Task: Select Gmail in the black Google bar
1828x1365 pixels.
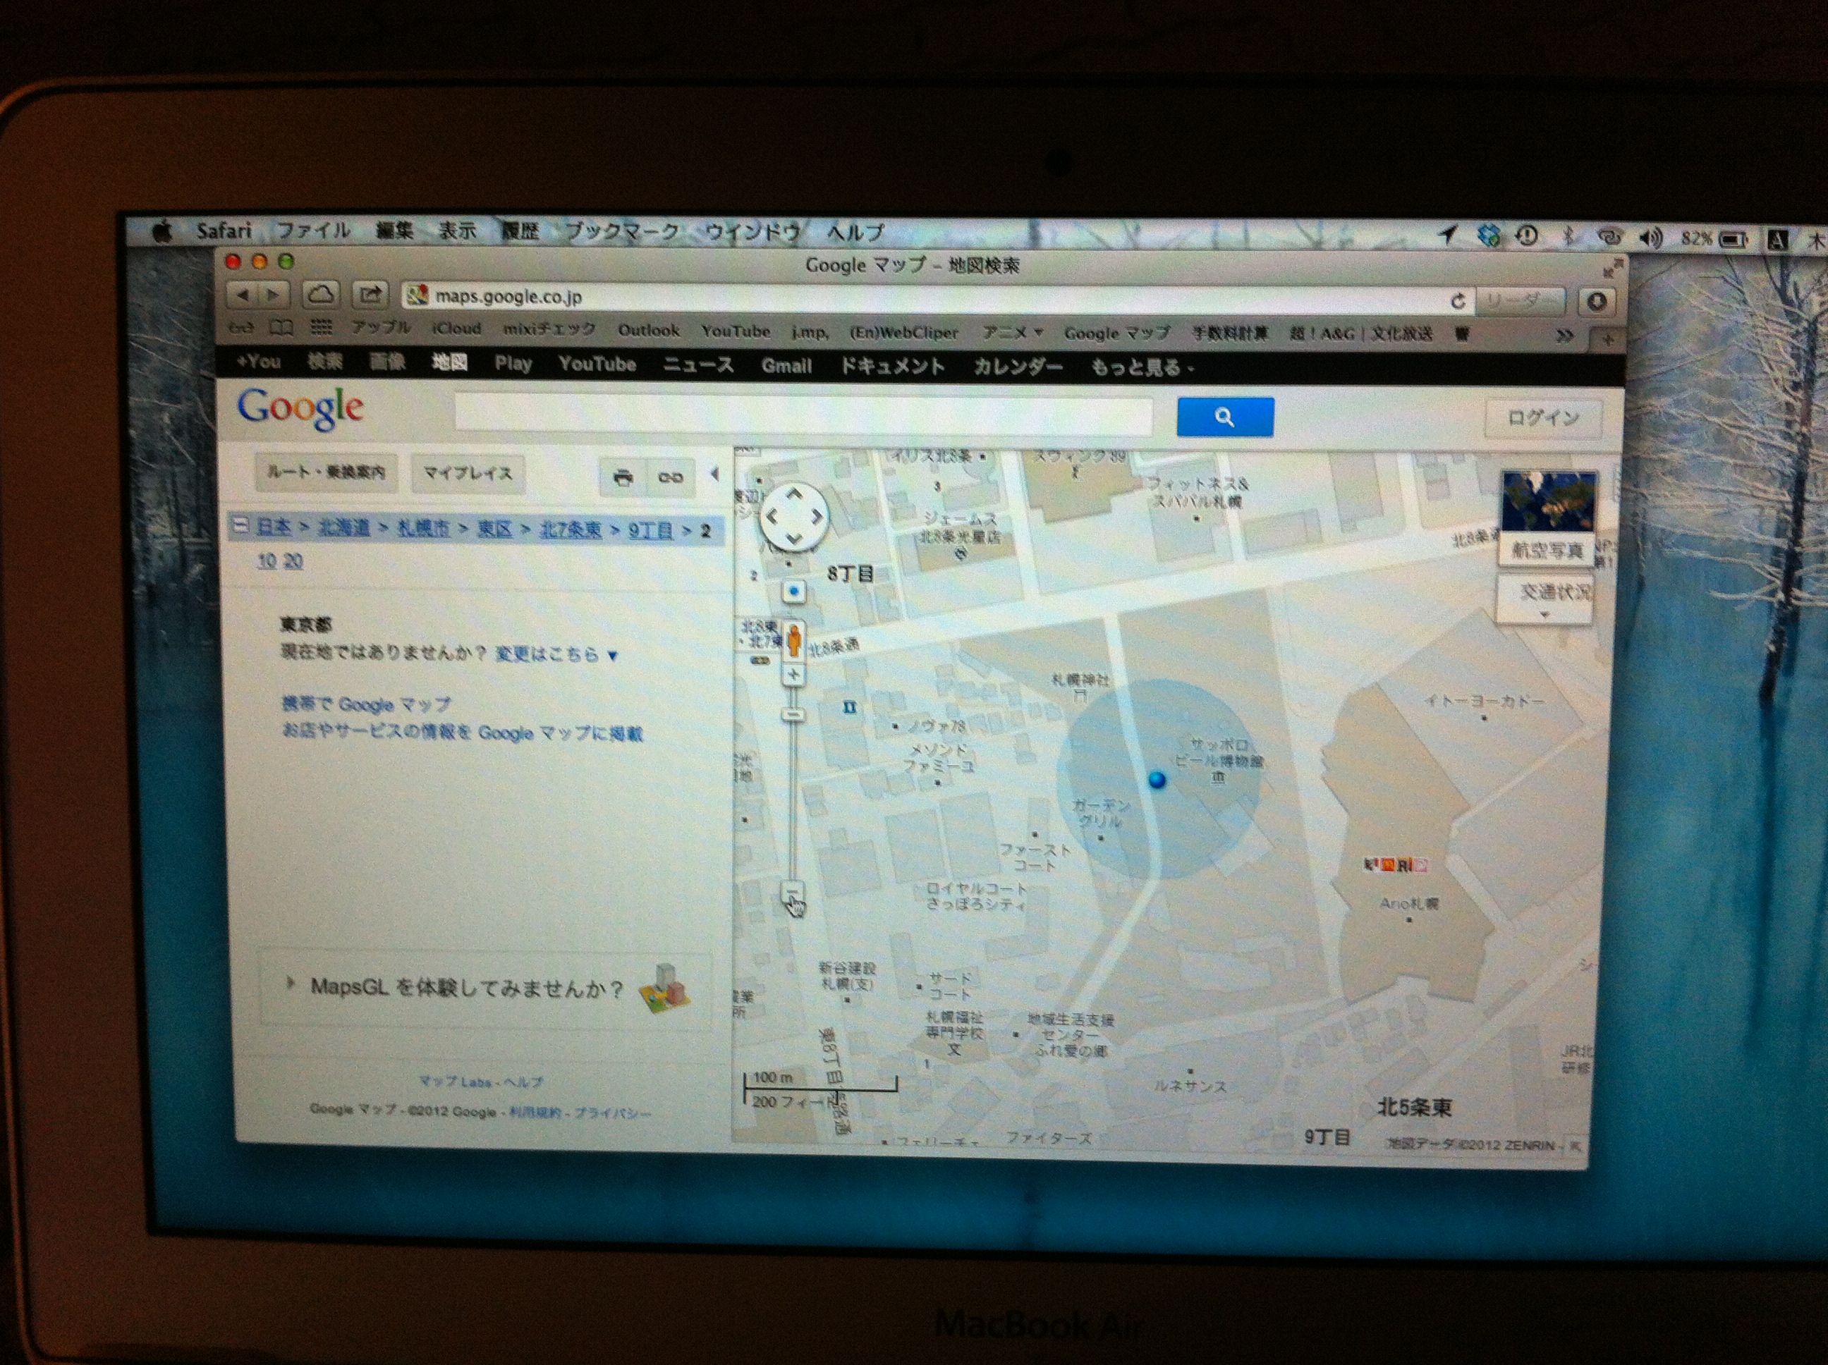Action: [786, 365]
